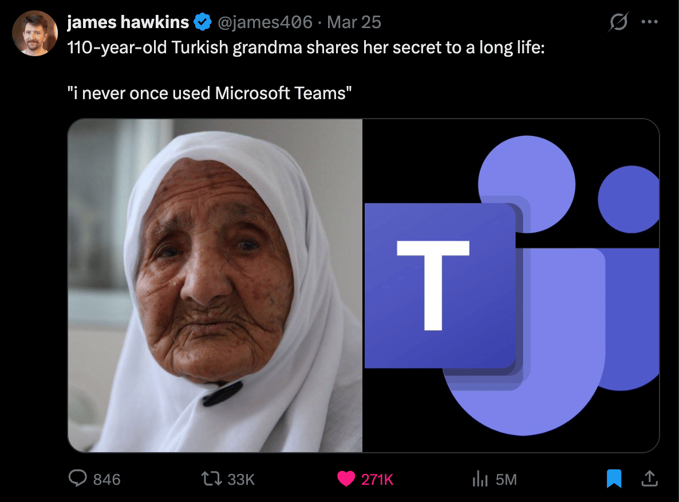Repost using the retweet arrows icon

click(211, 479)
